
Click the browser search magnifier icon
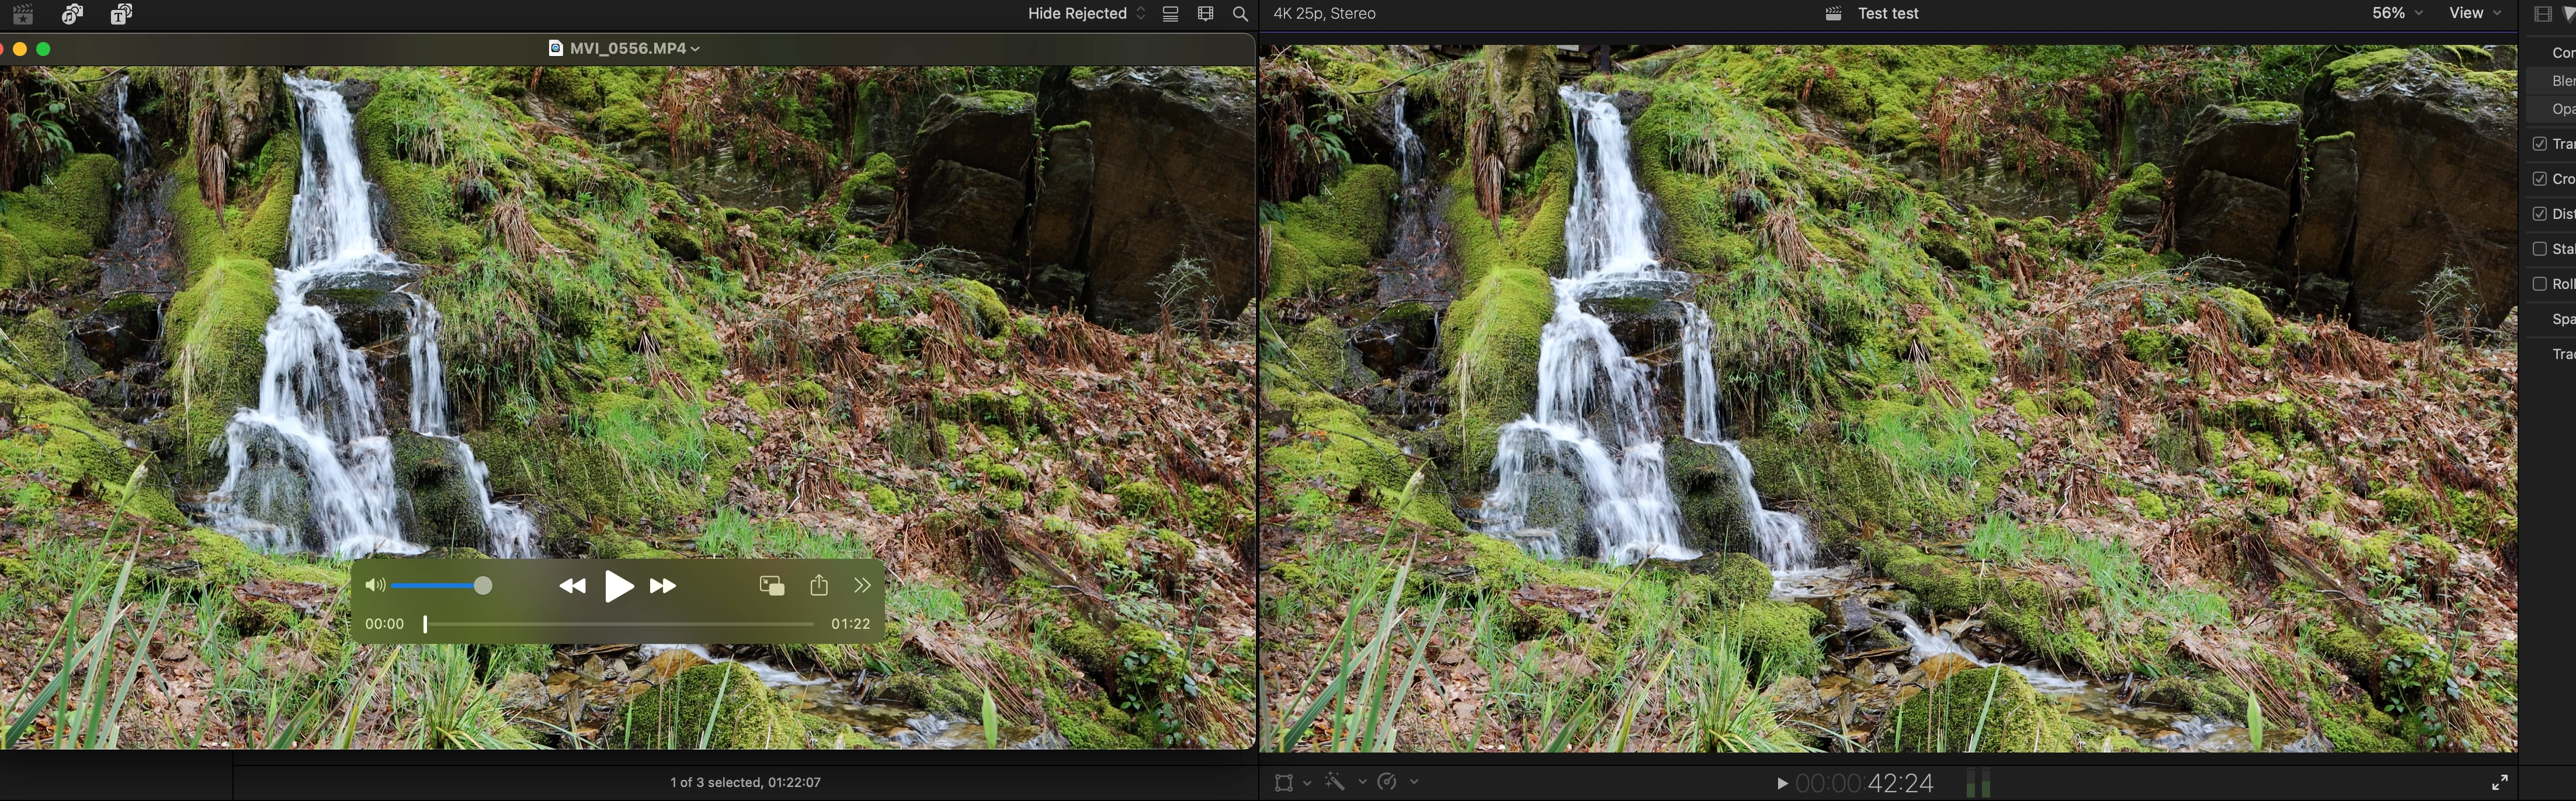pyautogui.click(x=1240, y=14)
